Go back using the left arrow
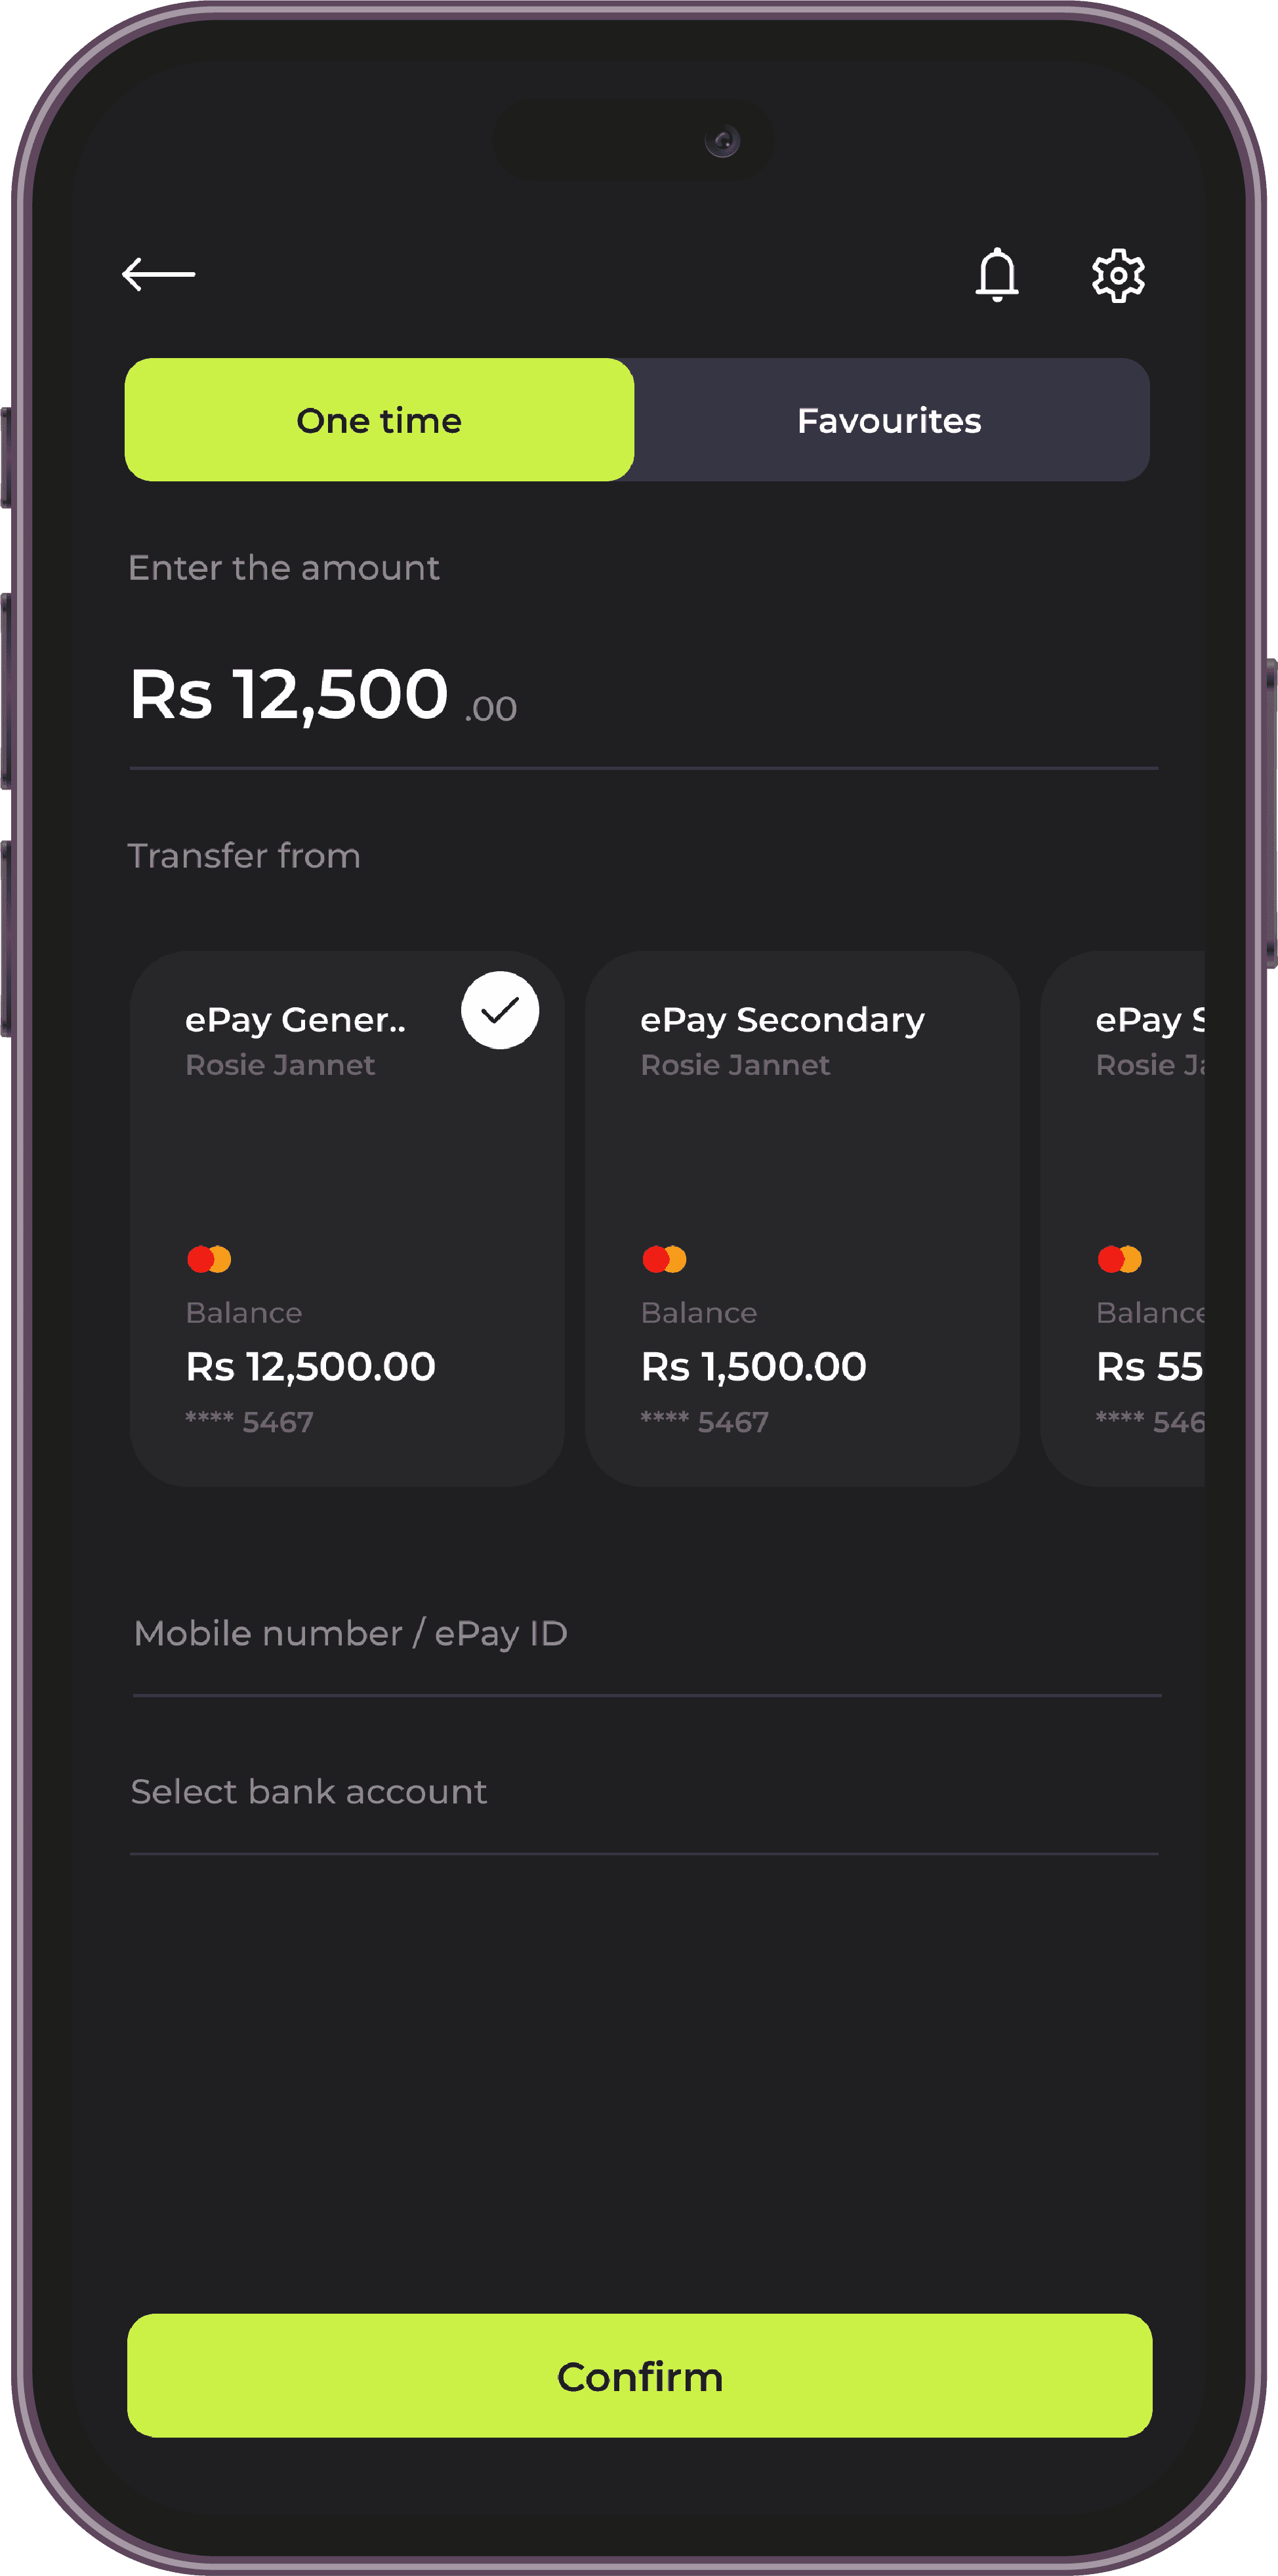This screenshot has height=2576, width=1278. point(158,274)
